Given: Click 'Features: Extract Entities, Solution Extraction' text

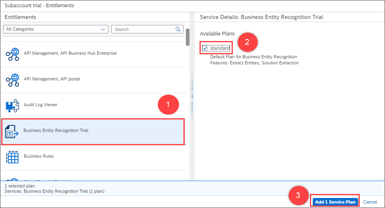Looking at the screenshot, I should click(255, 63).
